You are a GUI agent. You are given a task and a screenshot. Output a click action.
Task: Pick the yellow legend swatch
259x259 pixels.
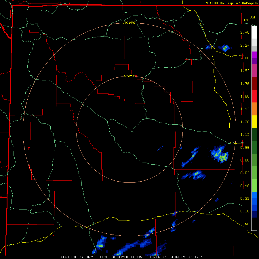point(254,122)
